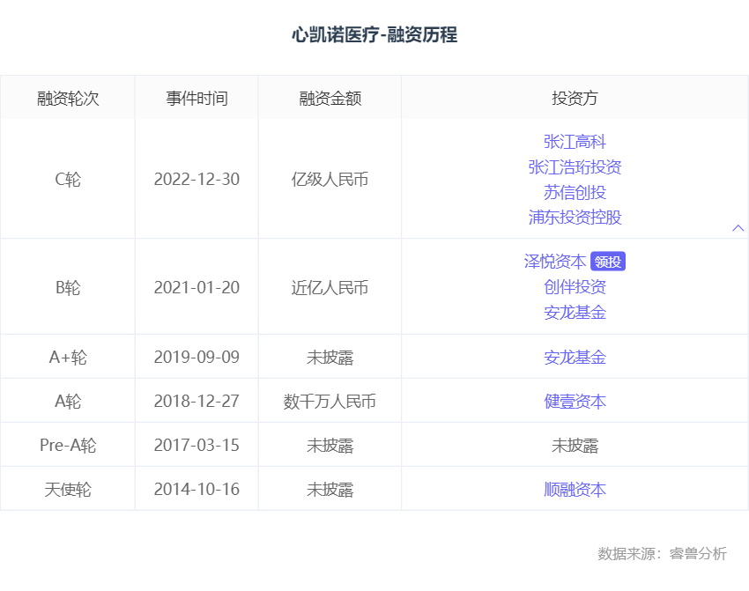
Task: Select the date 2017-03-15
Action: (197, 446)
